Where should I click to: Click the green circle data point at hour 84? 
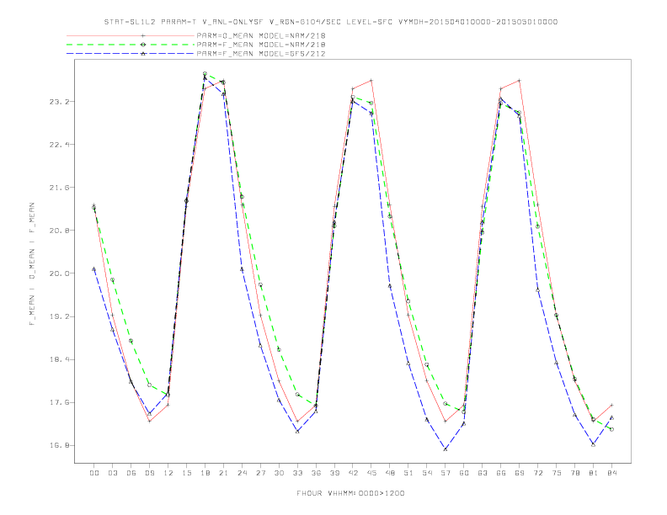click(611, 430)
